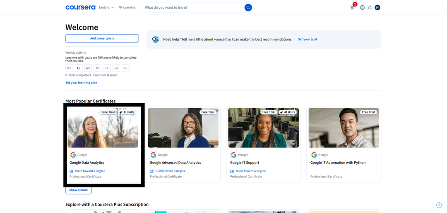Click the Most Popular Certificates heading
The height and width of the screenshot is (213, 447).
(90, 101)
